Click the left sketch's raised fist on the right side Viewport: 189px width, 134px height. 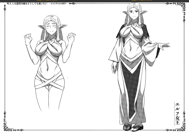point(72,36)
